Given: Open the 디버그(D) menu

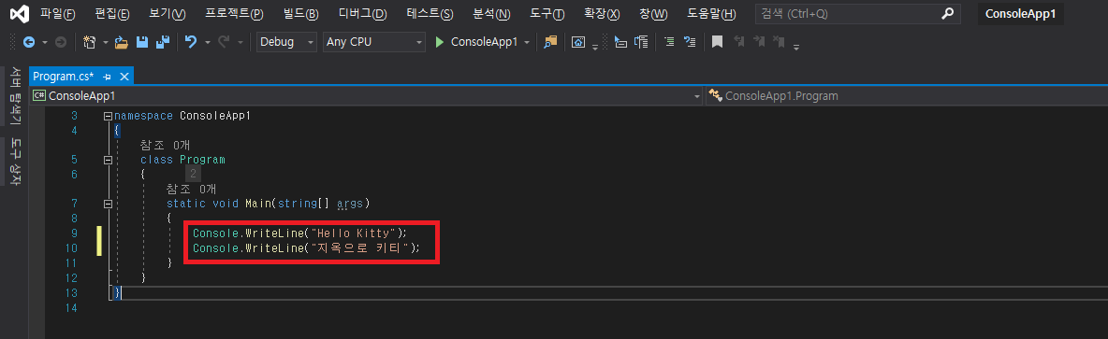Looking at the screenshot, I should tap(363, 13).
